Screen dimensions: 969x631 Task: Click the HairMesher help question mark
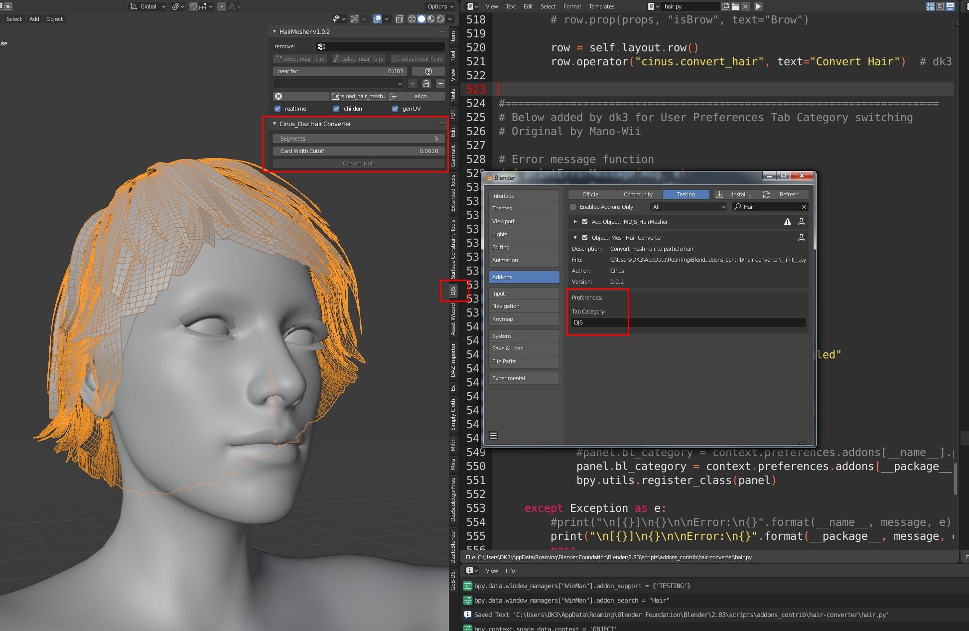[428, 71]
